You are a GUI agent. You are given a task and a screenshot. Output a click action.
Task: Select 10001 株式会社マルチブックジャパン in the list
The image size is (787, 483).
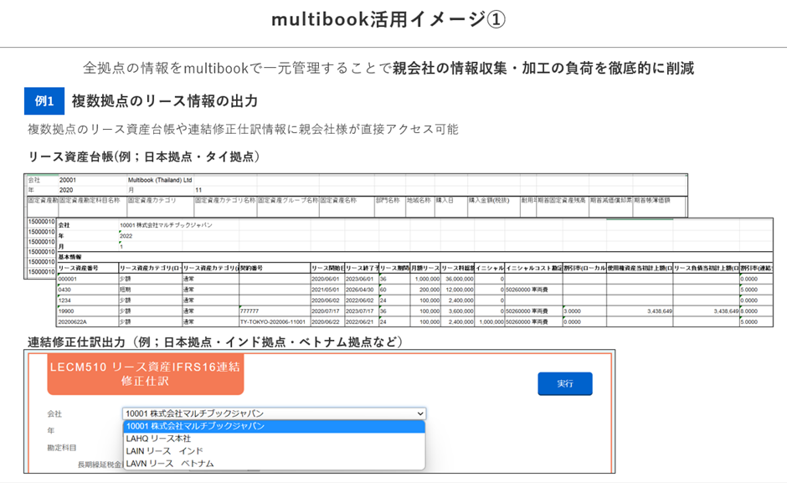[274, 426]
